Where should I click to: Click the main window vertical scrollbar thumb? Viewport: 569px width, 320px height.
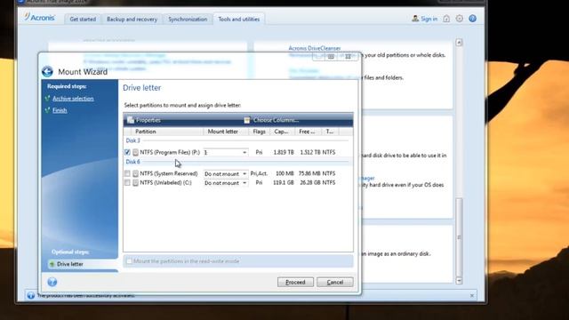click(459, 237)
